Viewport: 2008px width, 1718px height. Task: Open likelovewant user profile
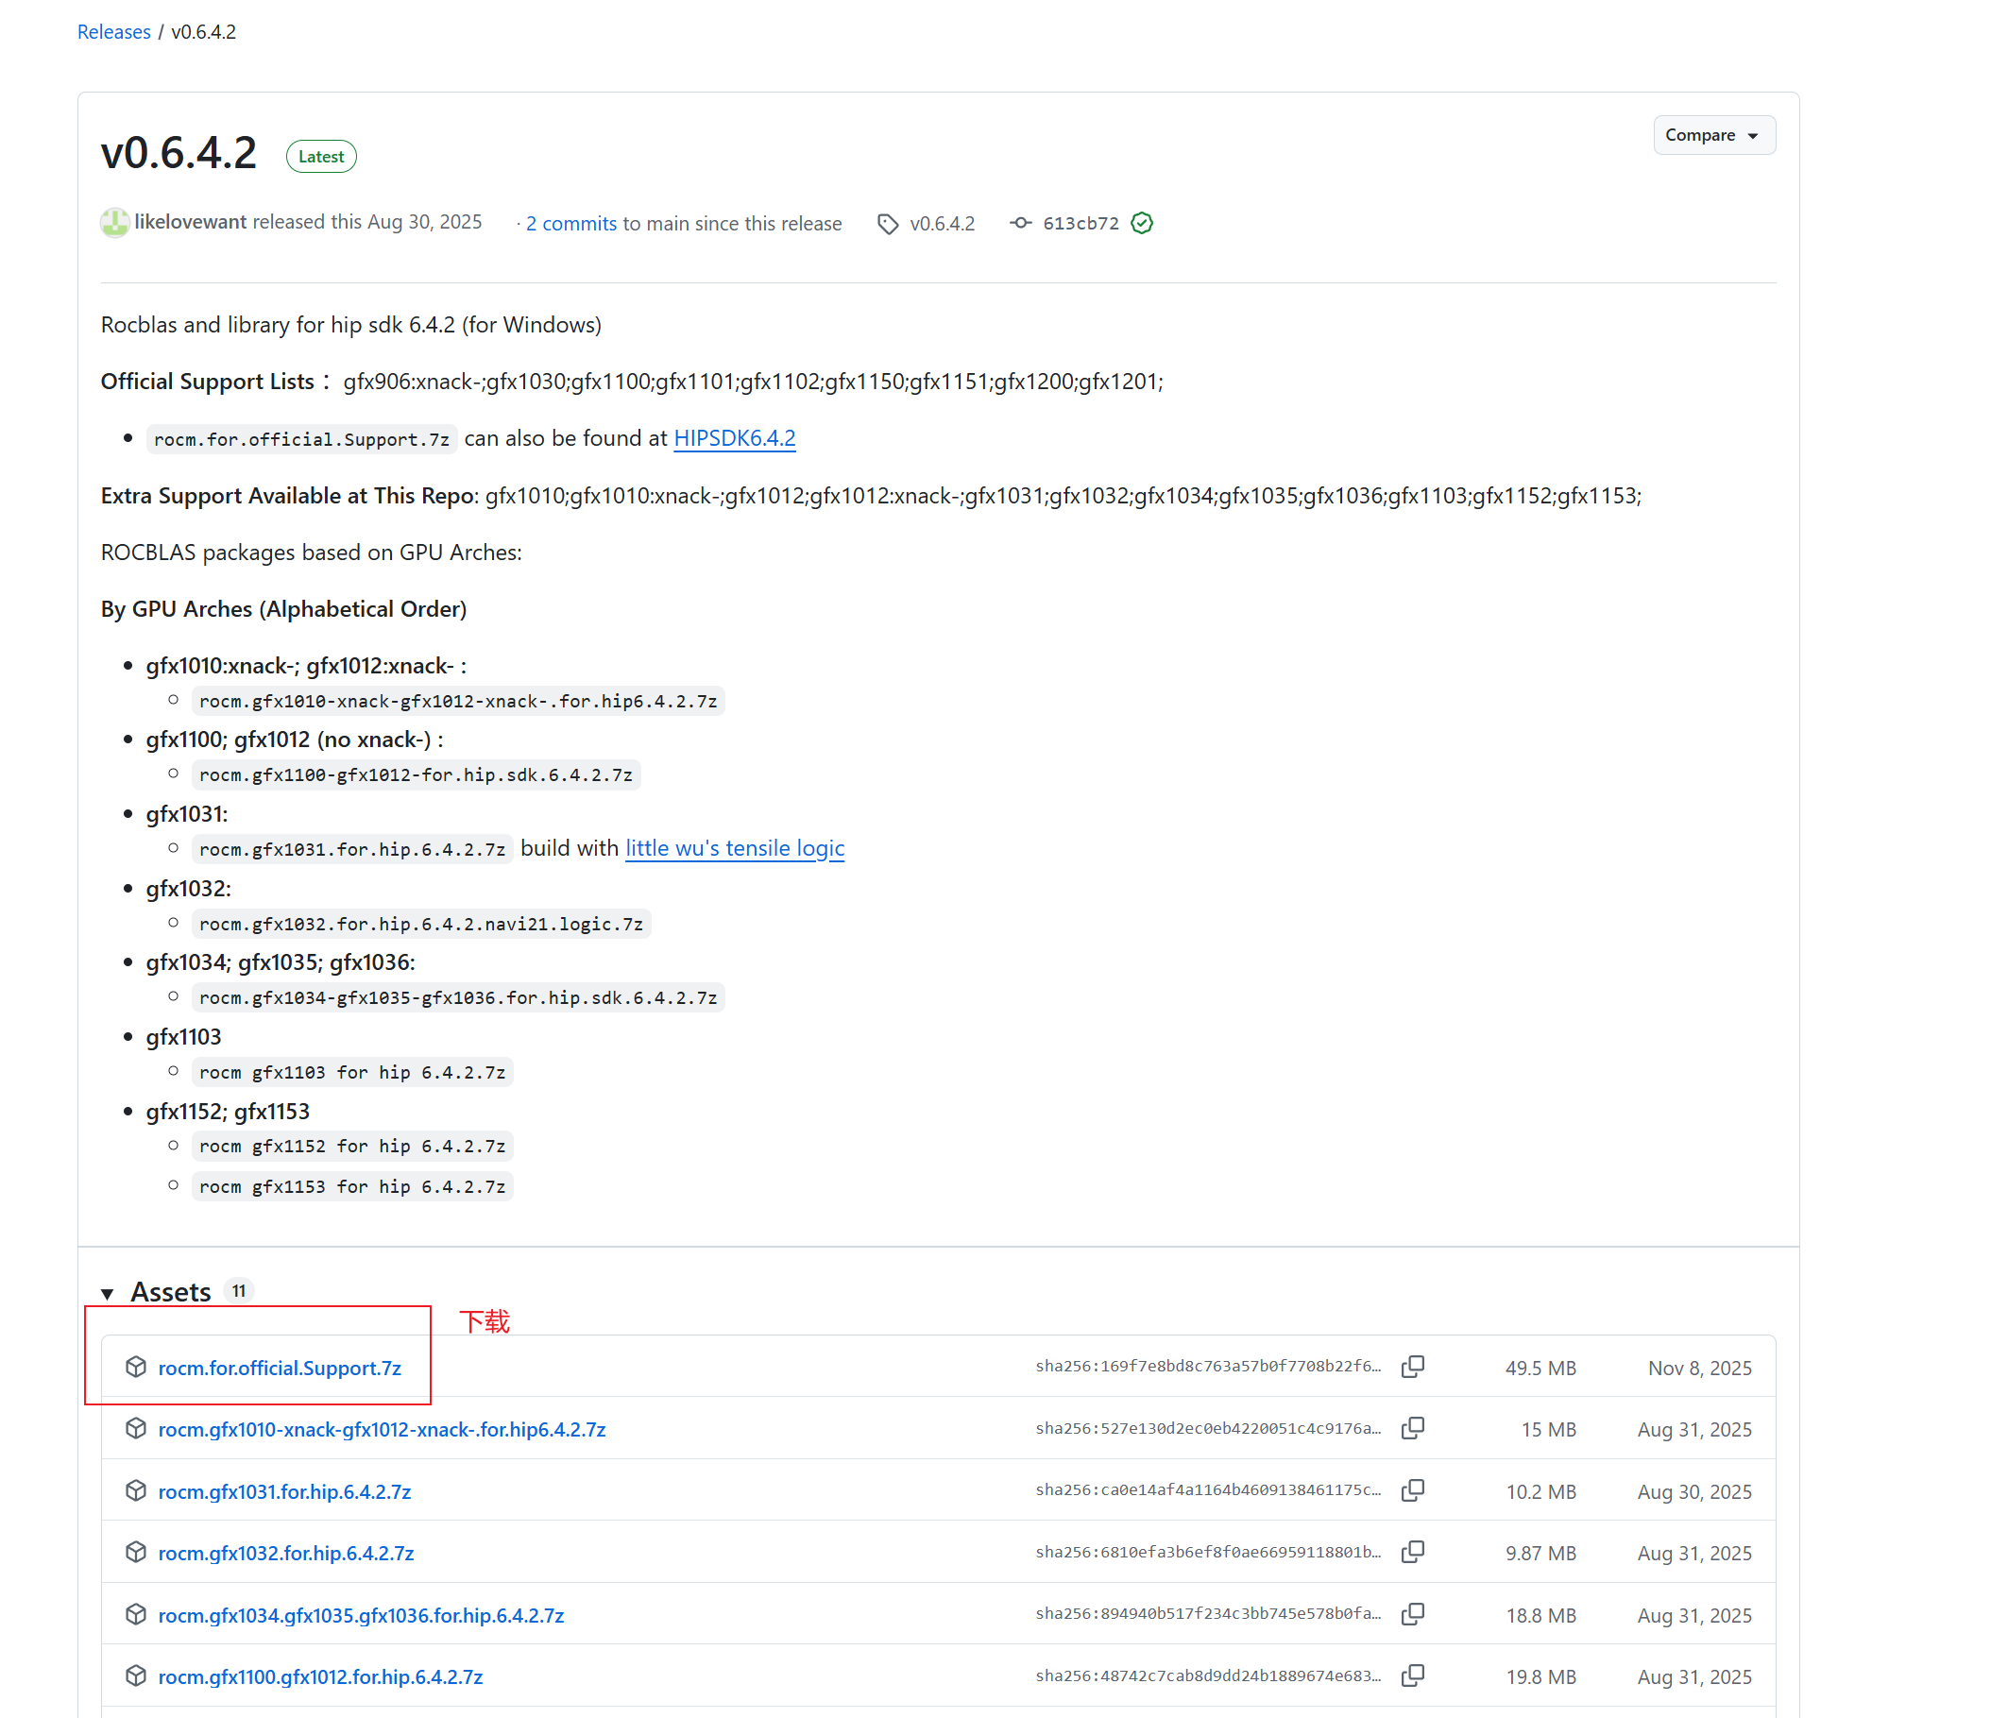click(x=190, y=222)
